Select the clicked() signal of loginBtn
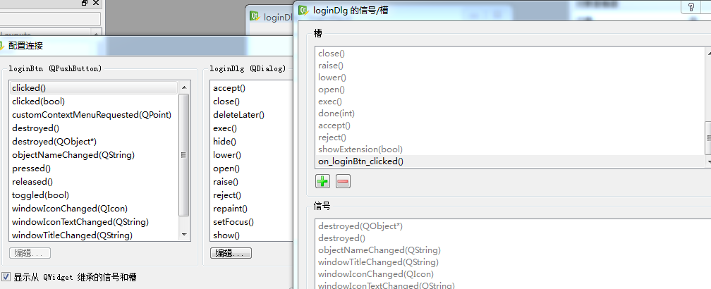711x289 pixels. pyautogui.click(x=29, y=88)
